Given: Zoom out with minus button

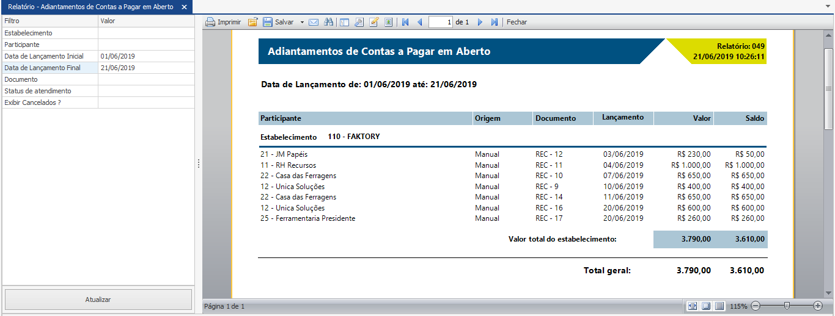Looking at the screenshot, I should 756,306.
